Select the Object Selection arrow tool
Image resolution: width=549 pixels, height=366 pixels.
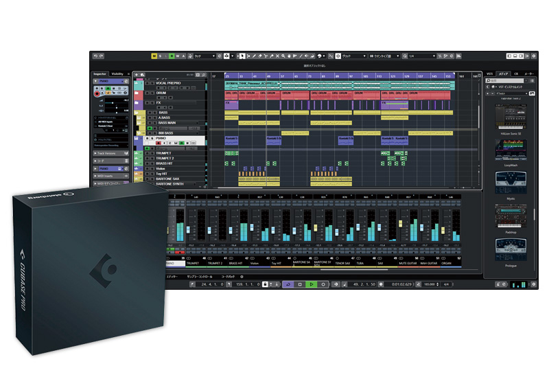(242, 56)
